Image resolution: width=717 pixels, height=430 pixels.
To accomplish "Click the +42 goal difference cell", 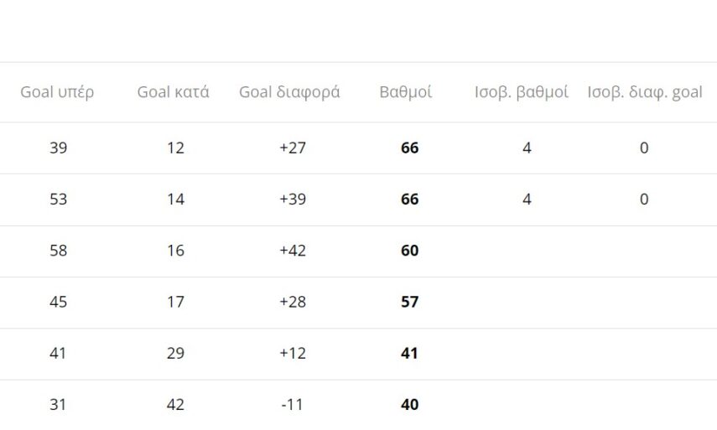I will 293,251.
